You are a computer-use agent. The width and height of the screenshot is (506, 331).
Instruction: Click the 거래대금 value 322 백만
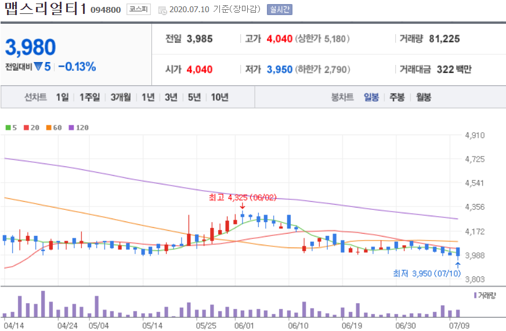click(454, 70)
